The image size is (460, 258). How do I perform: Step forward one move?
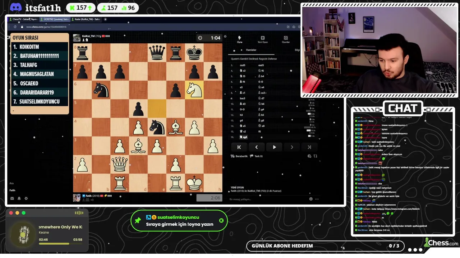pos(292,147)
